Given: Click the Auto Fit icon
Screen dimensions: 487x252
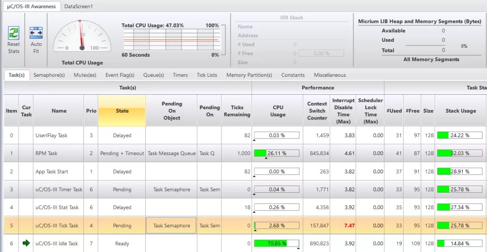Looking at the screenshot, I should click(x=36, y=33).
